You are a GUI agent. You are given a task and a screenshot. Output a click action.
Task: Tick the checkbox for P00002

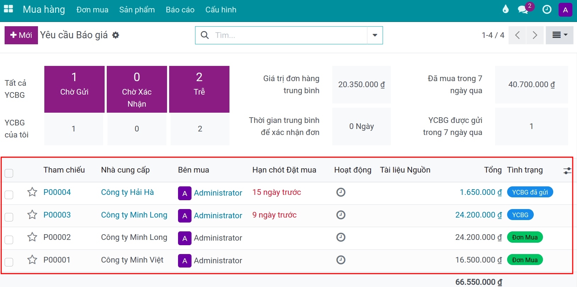point(9,240)
